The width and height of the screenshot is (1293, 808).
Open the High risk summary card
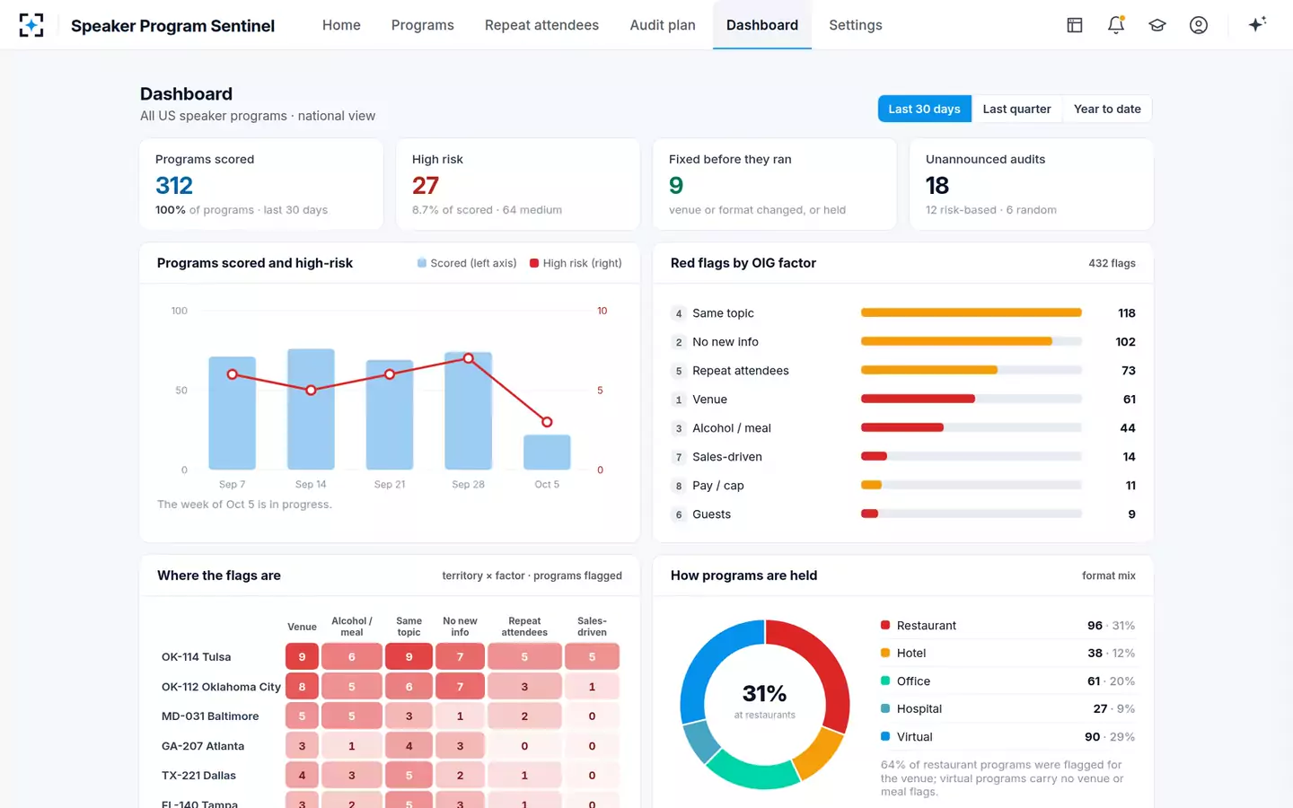pos(518,184)
